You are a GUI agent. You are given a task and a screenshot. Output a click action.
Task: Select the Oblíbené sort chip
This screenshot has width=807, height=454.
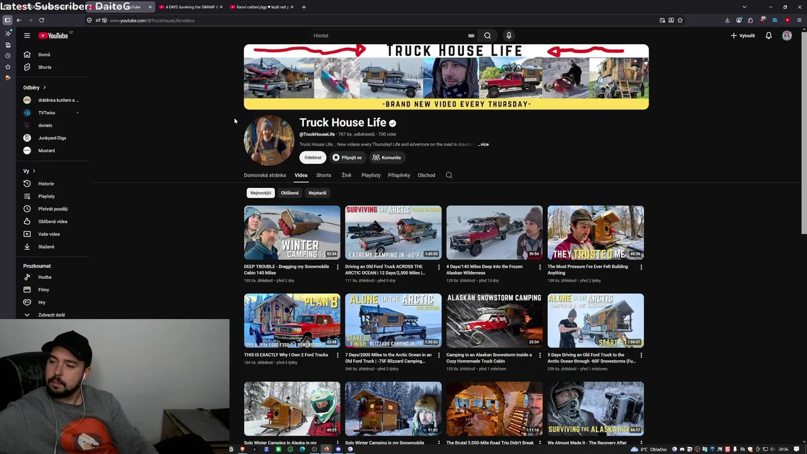(290, 193)
